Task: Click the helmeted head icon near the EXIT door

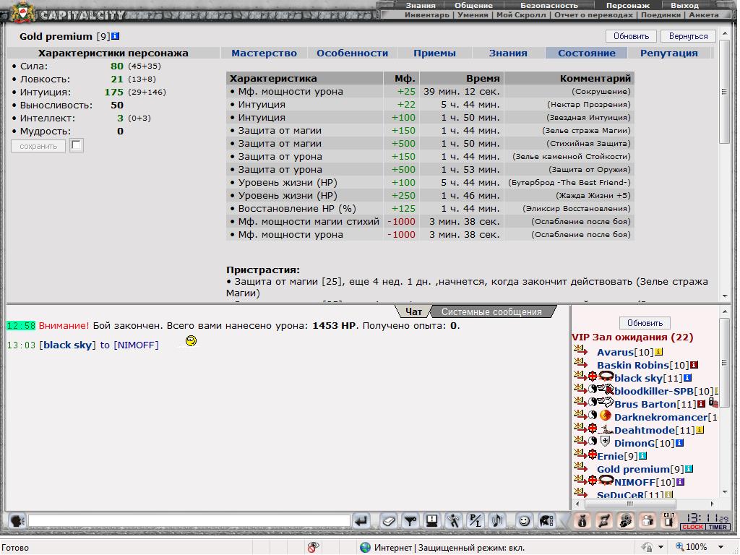Action: point(625,521)
